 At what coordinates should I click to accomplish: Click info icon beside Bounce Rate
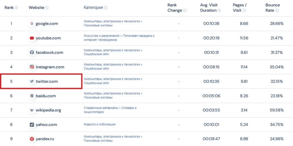[277, 10]
